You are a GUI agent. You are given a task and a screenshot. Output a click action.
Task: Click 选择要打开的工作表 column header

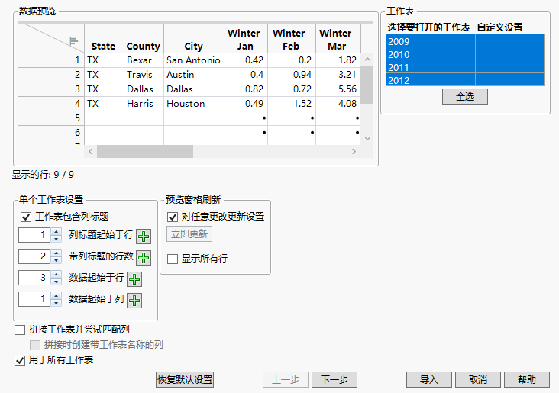click(x=428, y=27)
